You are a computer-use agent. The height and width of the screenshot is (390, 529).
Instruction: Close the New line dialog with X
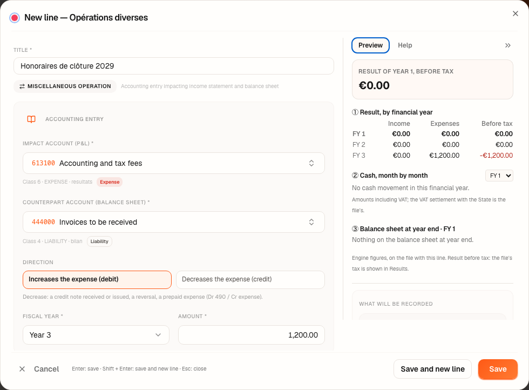(515, 14)
